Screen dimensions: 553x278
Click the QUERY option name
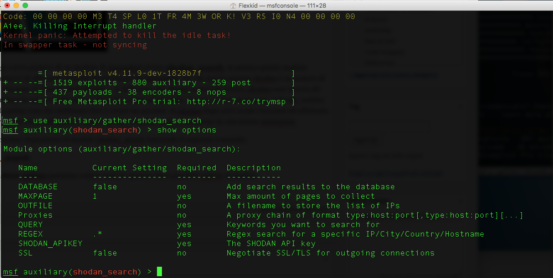point(30,224)
